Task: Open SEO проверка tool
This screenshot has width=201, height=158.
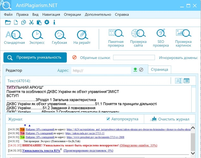Action: click(161, 38)
